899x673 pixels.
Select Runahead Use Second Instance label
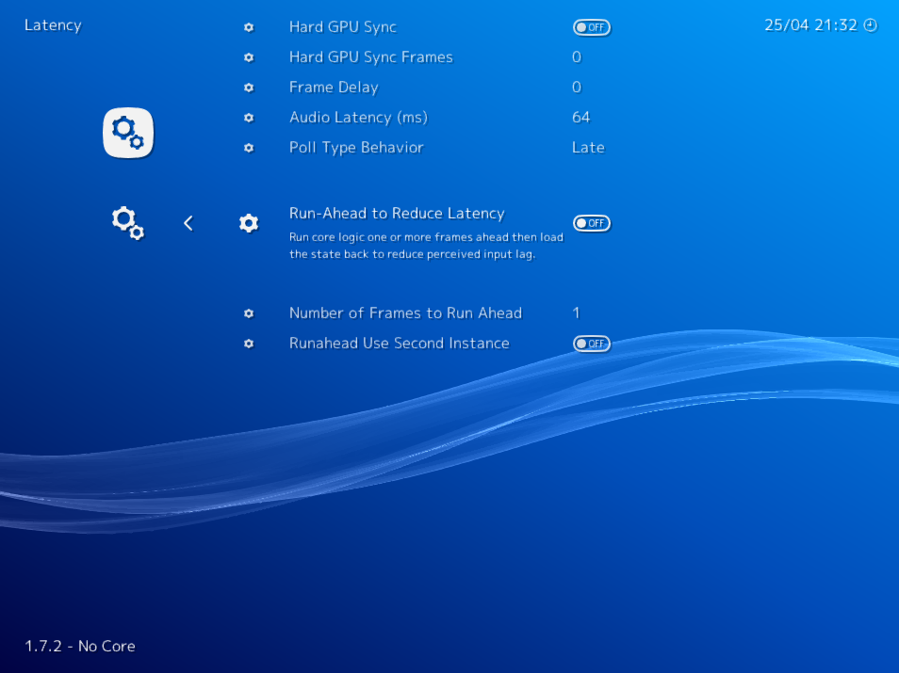[399, 343]
